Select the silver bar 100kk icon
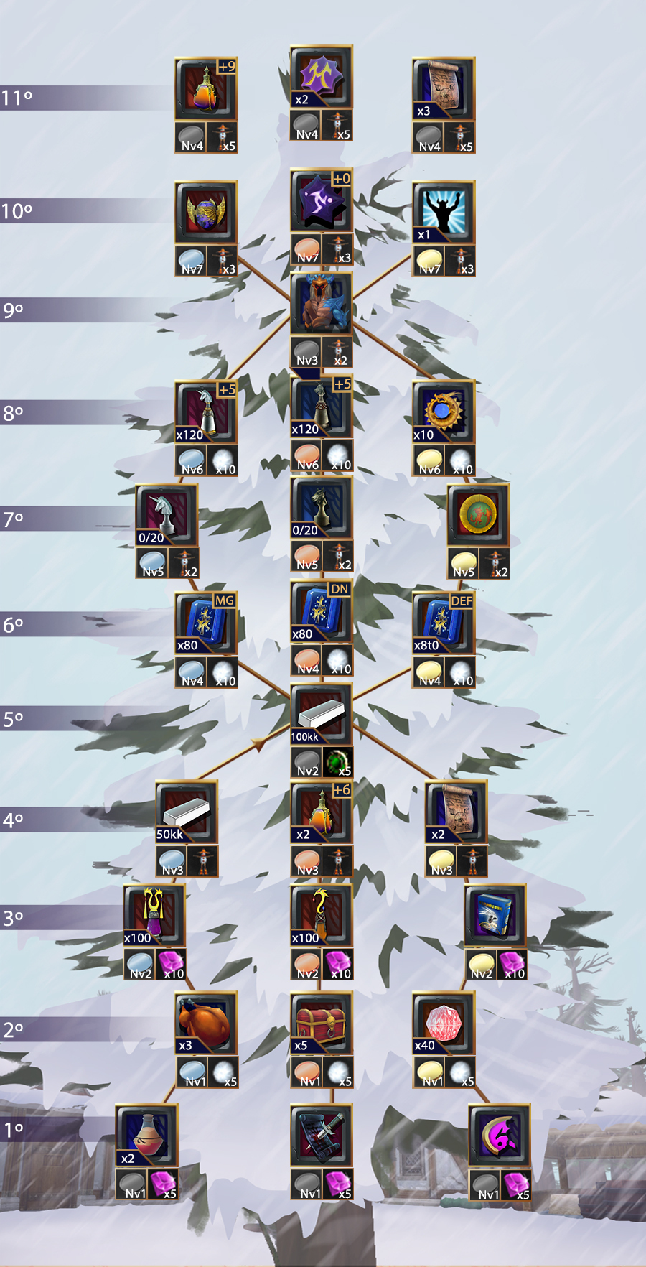646x1267 pixels. (322, 714)
